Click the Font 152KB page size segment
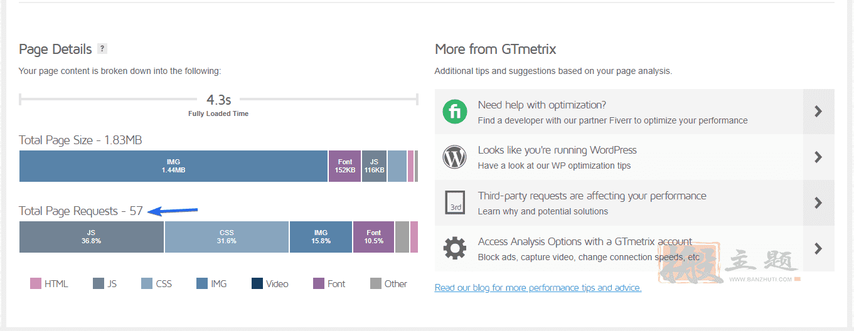Image resolution: width=854 pixels, height=331 pixels. 345,166
